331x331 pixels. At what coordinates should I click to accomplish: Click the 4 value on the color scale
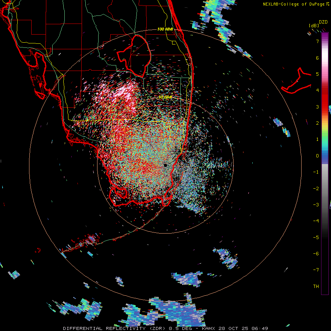(x=317, y=90)
